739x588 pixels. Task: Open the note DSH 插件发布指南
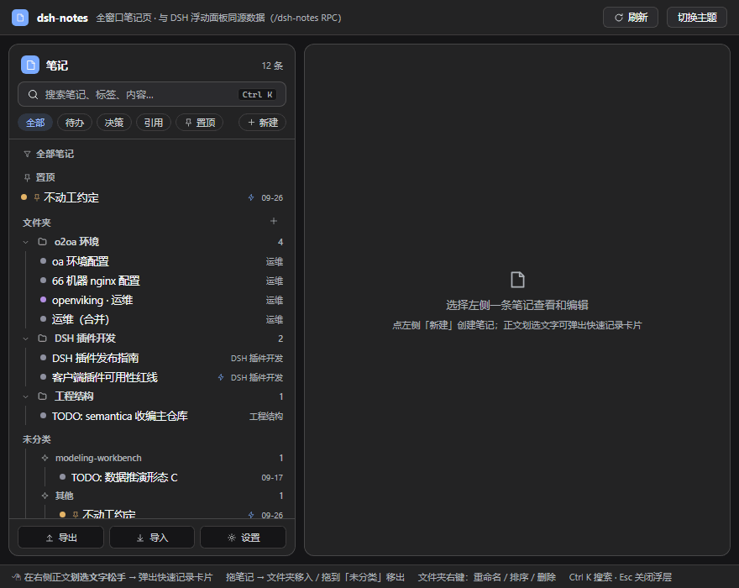click(160, 359)
